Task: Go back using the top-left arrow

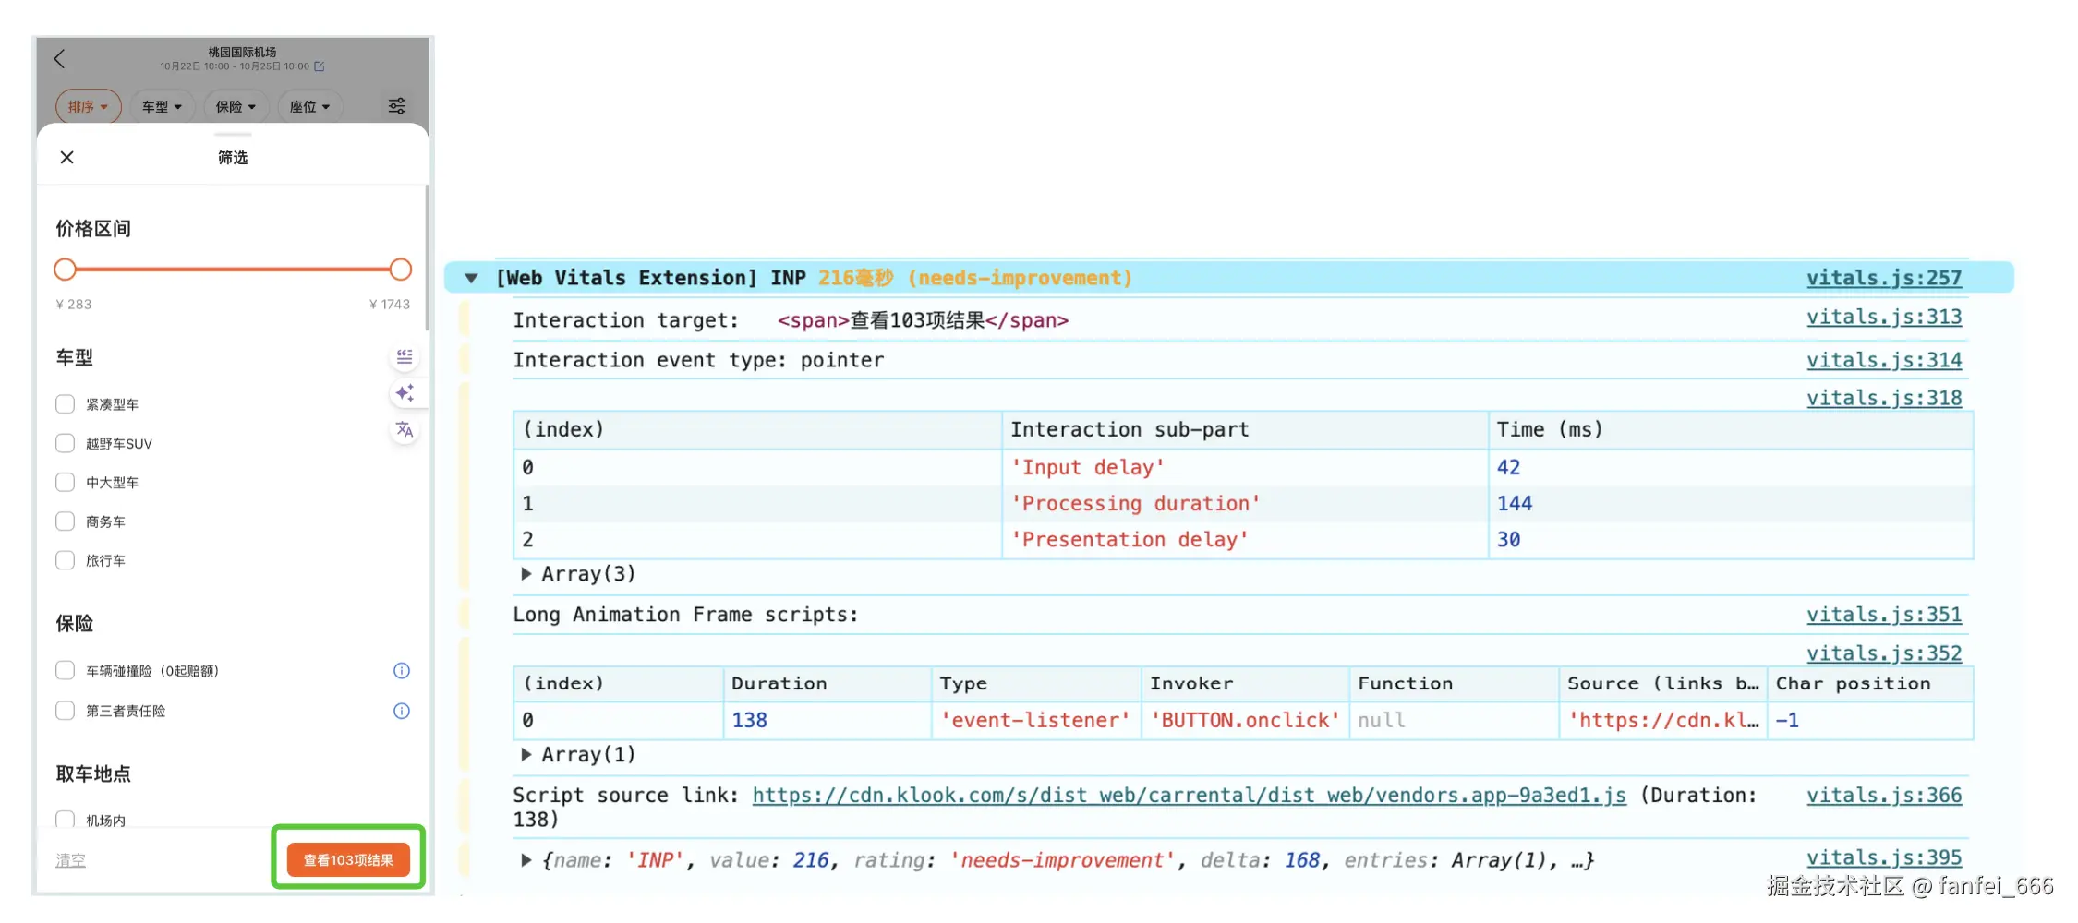Action: (59, 59)
